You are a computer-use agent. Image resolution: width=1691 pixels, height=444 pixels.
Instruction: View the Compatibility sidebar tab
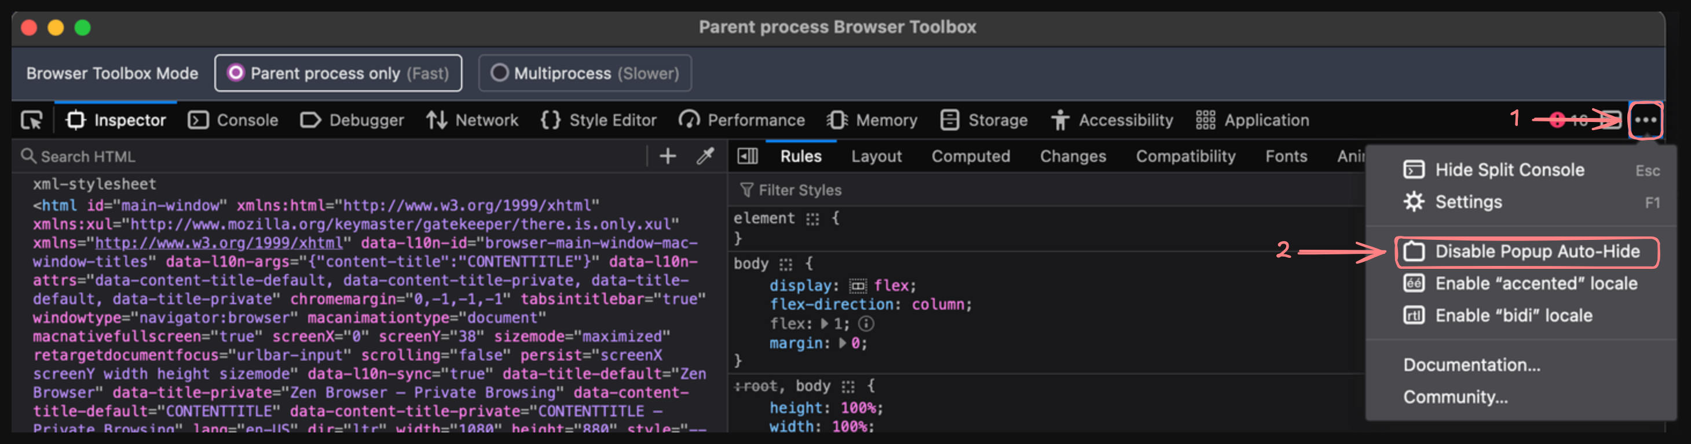(1185, 157)
